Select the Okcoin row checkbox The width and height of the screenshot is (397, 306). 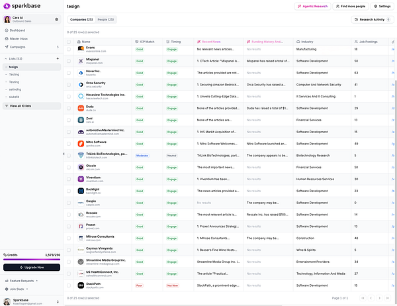pos(69,168)
